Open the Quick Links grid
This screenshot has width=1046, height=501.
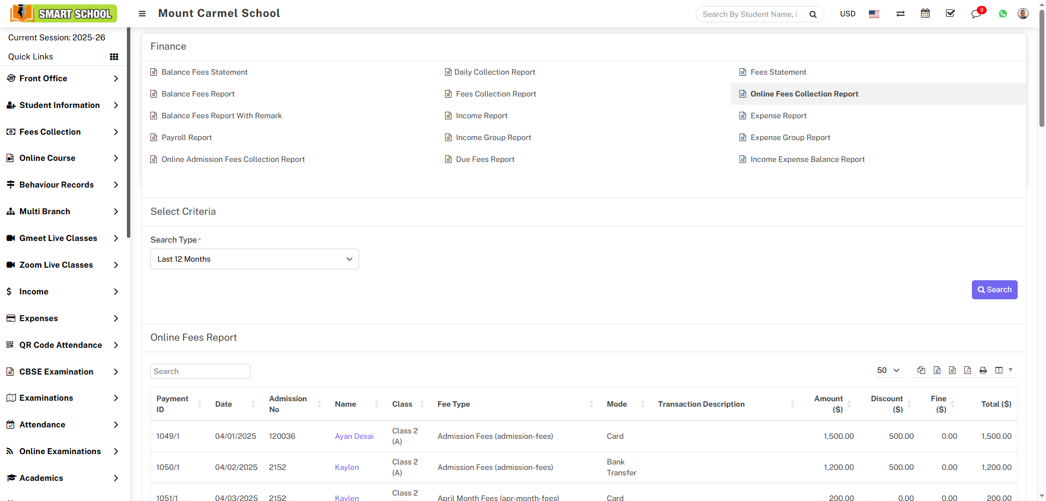click(x=114, y=57)
